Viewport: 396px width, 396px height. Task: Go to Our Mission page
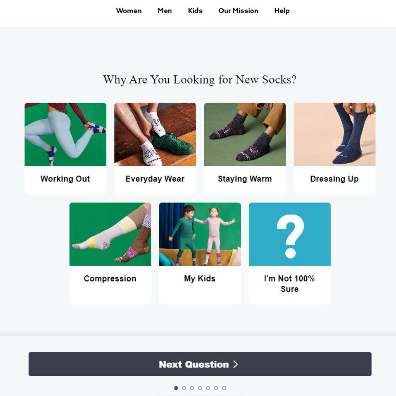coord(238,10)
